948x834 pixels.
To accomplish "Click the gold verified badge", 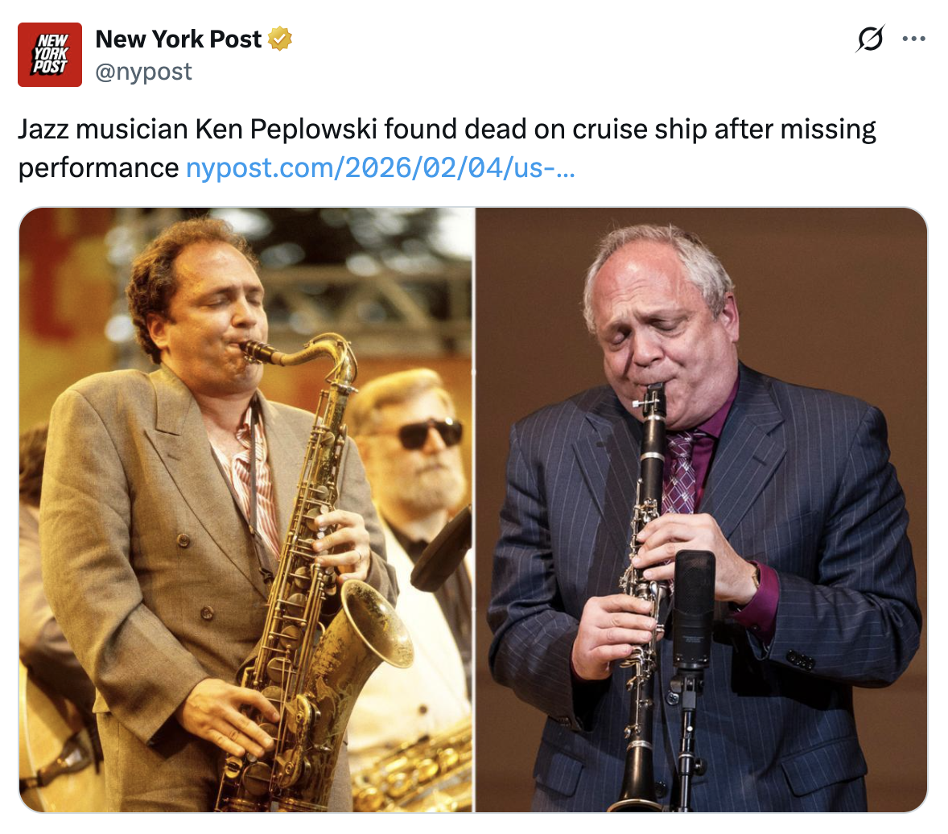I will tap(279, 39).
